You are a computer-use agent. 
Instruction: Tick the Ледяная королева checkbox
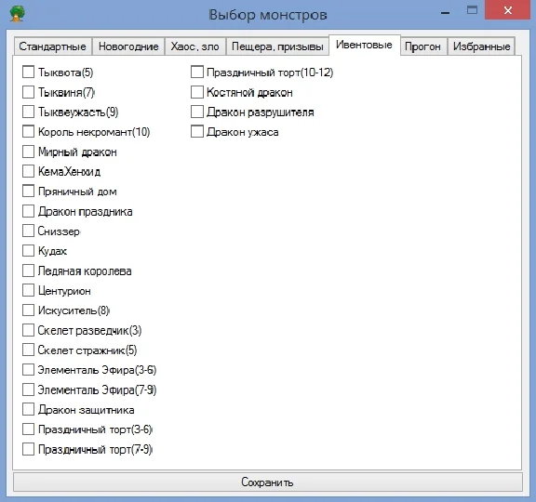point(28,271)
